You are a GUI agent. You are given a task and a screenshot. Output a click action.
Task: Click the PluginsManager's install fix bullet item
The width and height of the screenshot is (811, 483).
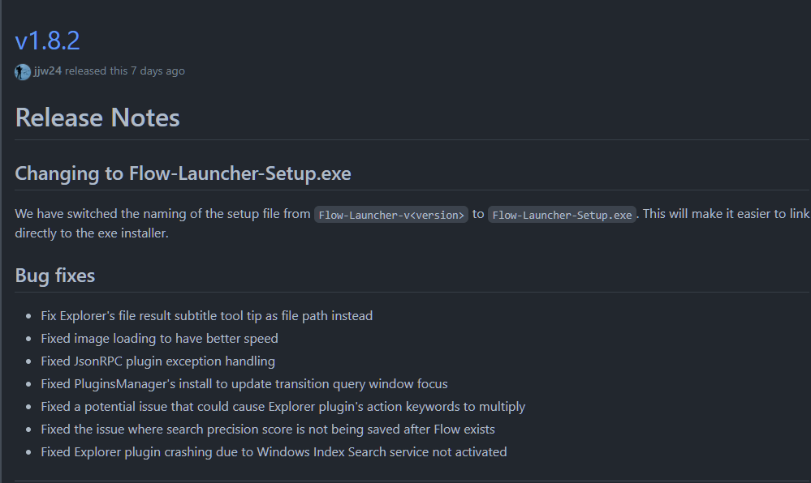[x=244, y=383]
